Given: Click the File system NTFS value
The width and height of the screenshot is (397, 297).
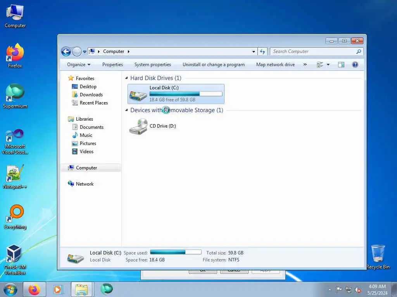Looking at the screenshot, I should 234,260.
